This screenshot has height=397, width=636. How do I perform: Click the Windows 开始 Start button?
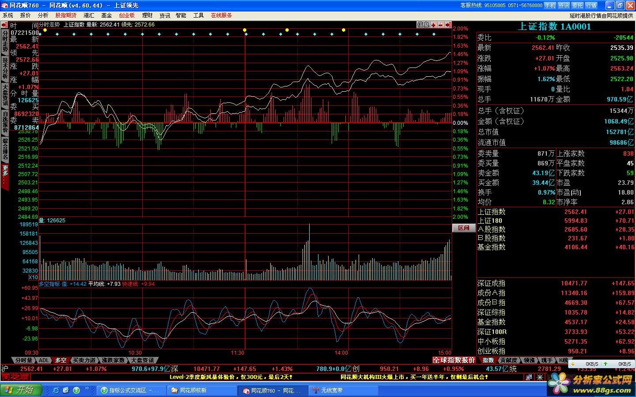[x=21, y=390]
